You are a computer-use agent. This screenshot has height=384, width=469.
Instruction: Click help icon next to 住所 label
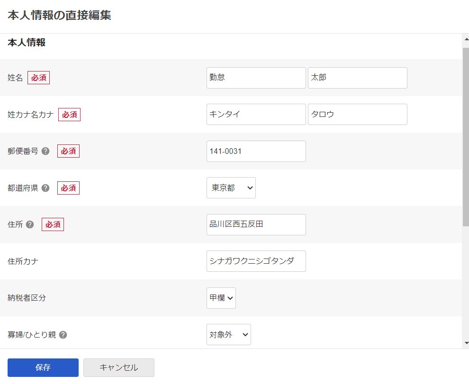[x=30, y=224]
